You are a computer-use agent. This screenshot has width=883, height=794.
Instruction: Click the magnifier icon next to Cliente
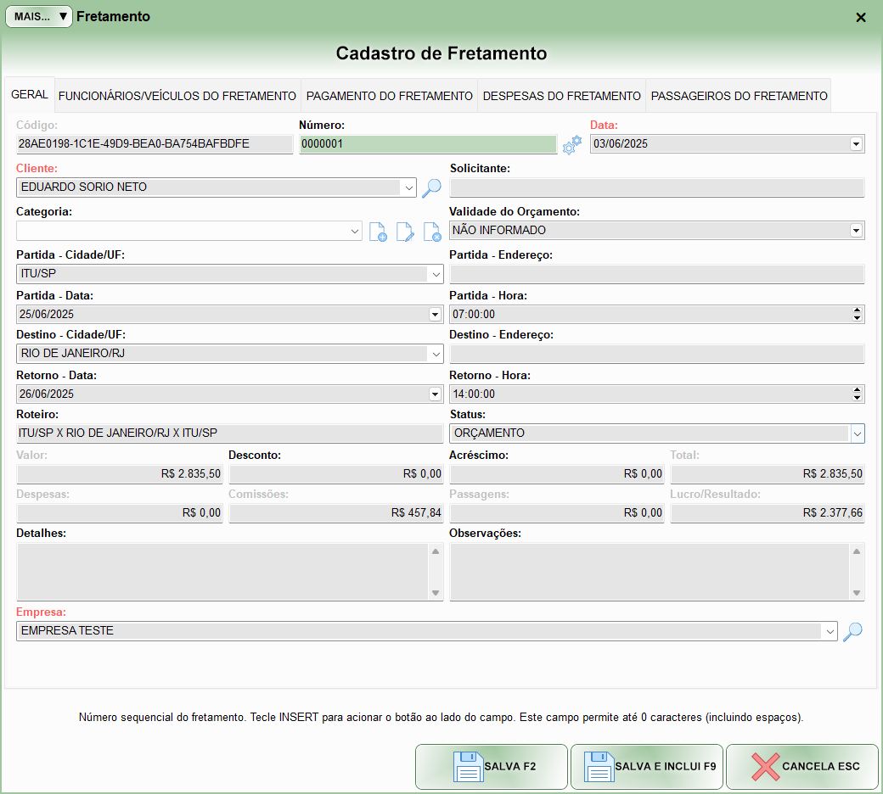[x=431, y=187]
